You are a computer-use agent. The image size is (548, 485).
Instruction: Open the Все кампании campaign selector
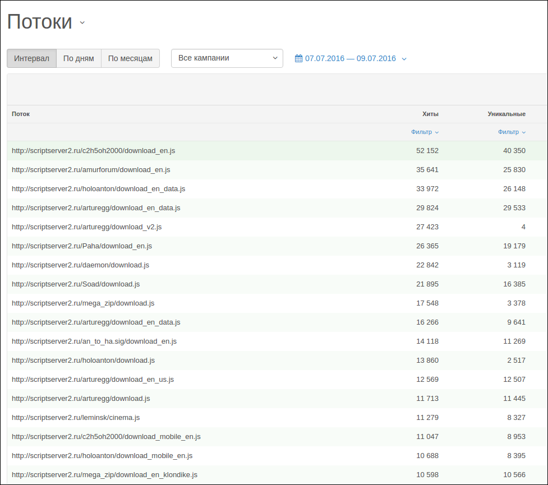coord(227,58)
